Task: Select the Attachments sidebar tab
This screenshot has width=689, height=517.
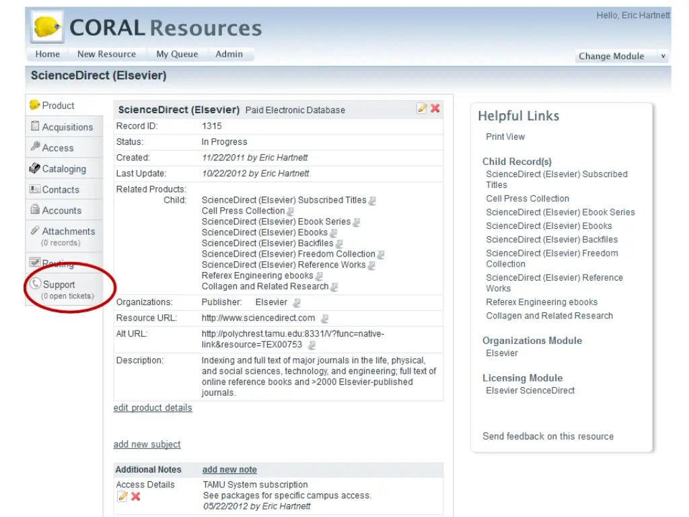Action: (68, 231)
